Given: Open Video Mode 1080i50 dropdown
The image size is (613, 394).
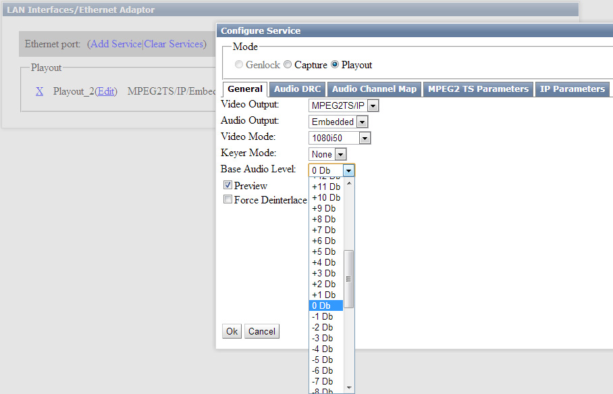Looking at the screenshot, I should pos(340,138).
